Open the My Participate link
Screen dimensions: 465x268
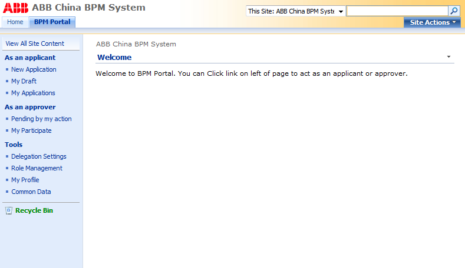pos(31,130)
